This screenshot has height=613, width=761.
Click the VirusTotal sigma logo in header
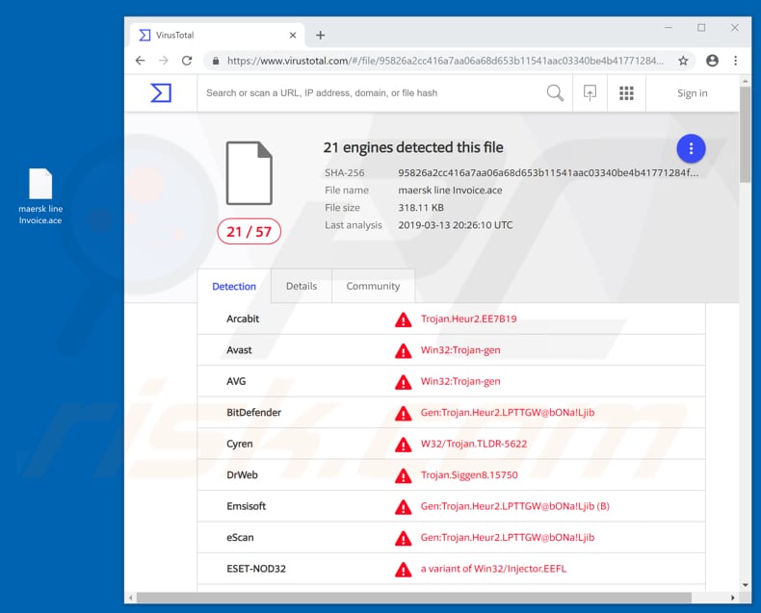[161, 93]
